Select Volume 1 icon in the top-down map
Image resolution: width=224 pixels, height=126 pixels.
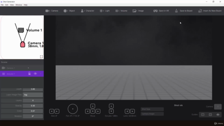point(21,30)
